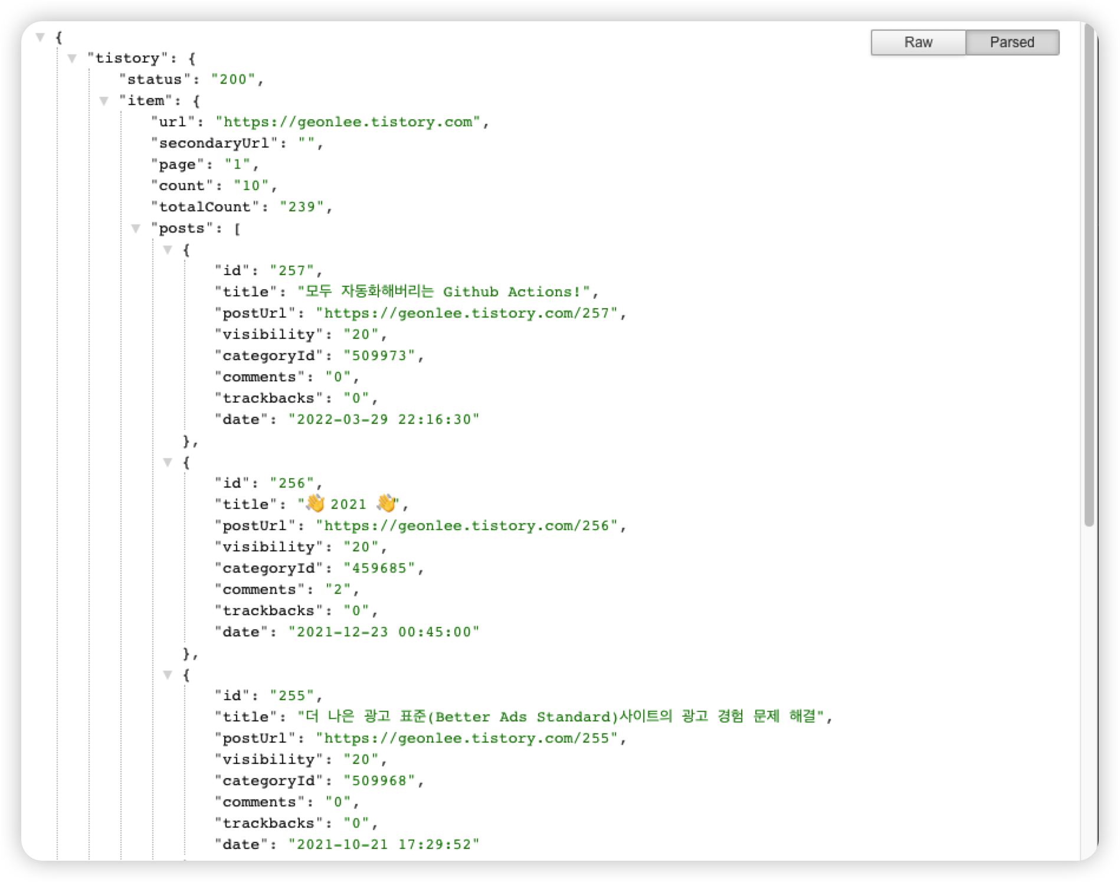
Task: Click the title with waving hands 2021
Action: pyautogui.click(x=349, y=504)
